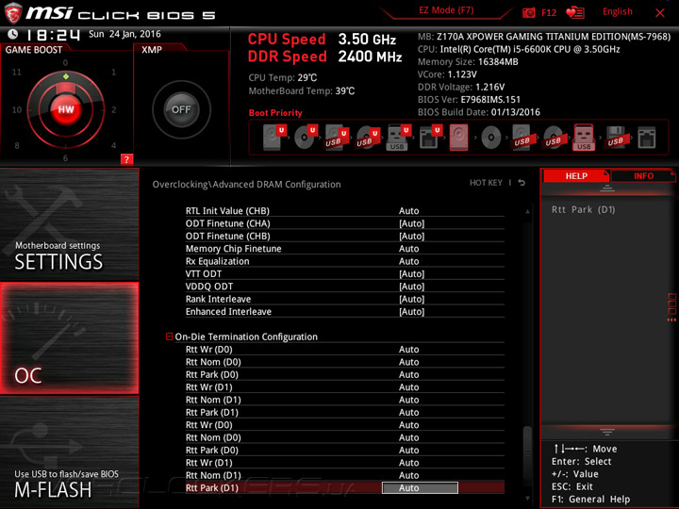Select the VDDQ ODT row label
Image resolution: width=679 pixels, height=509 pixels.
(x=209, y=287)
